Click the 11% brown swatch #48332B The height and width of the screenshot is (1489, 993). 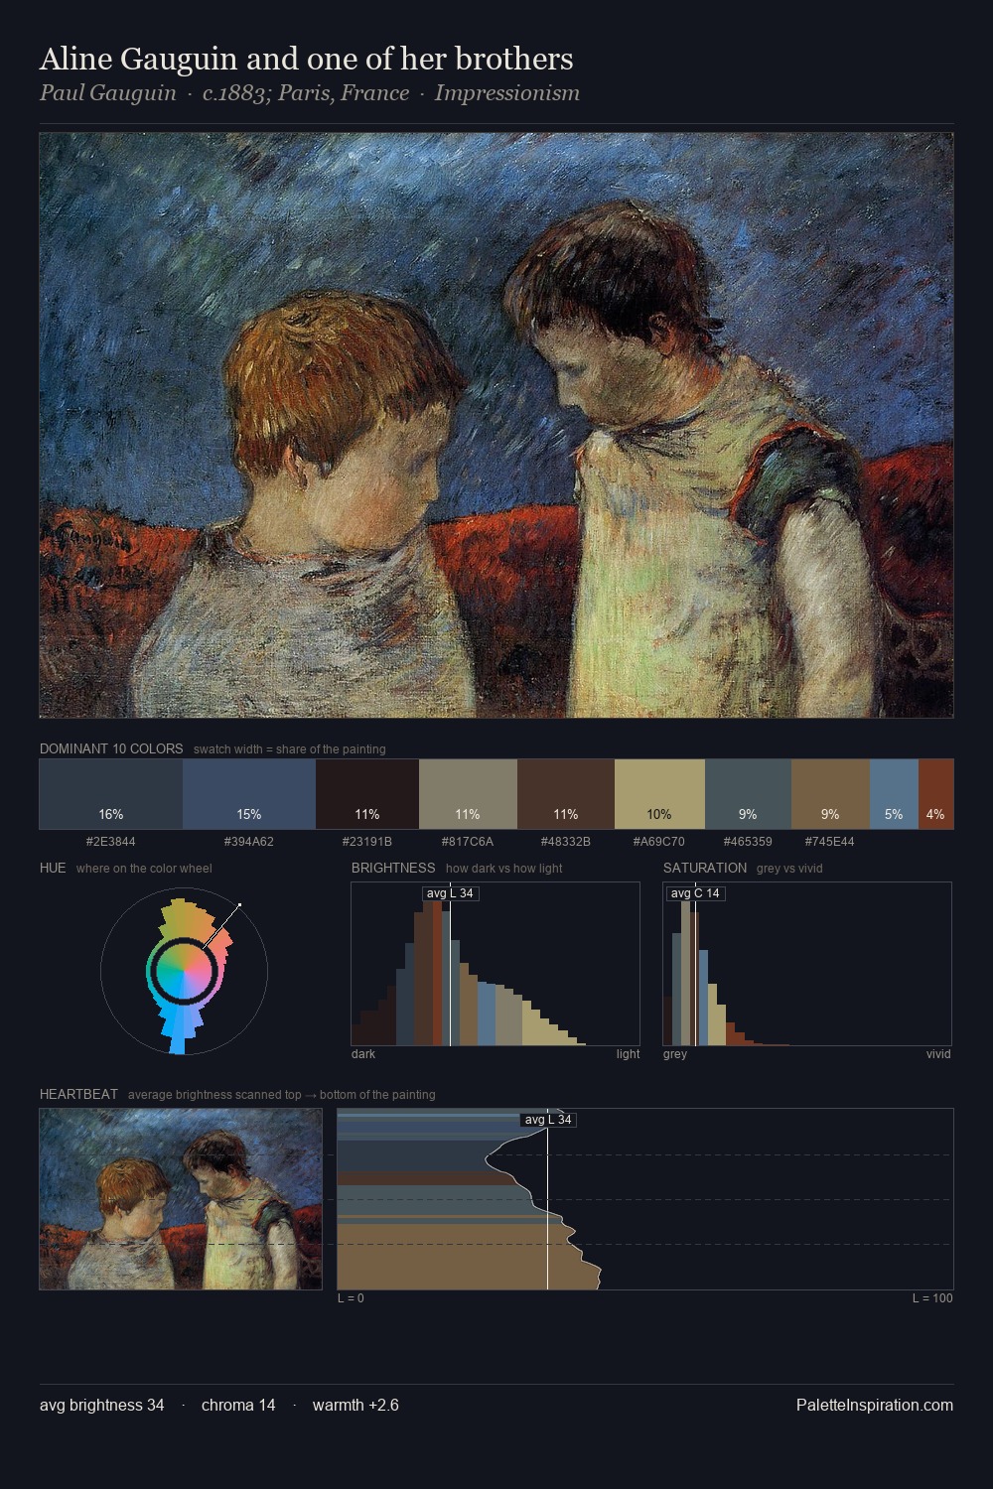566,794
